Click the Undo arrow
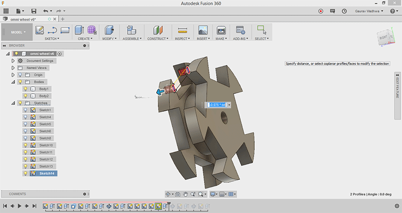The width and height of the screenshot is (402, 213). point(46,11)
